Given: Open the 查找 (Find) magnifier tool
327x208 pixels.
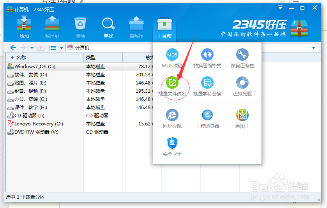Looking at the screenshot, I should [108, 28].
